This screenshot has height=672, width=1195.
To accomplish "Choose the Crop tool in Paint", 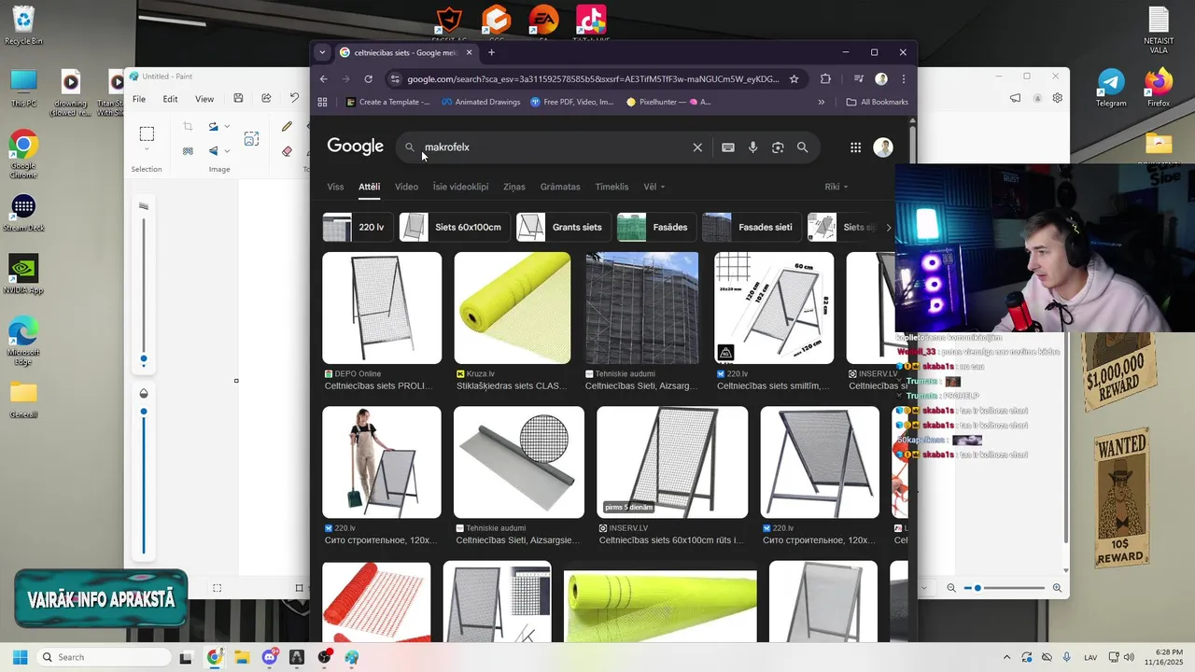I will [x=188, y=126].
